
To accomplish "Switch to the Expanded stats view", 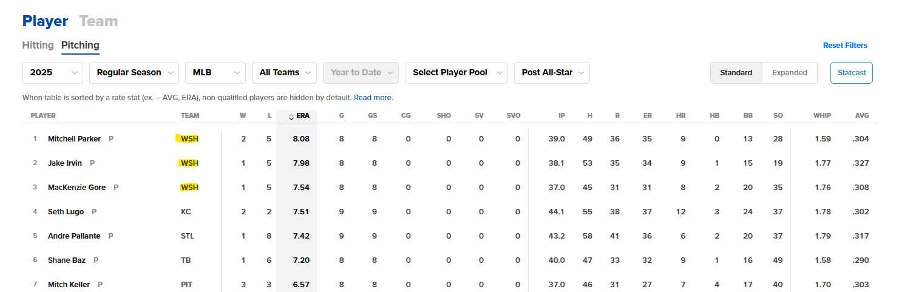I will (x=790, y=72).
